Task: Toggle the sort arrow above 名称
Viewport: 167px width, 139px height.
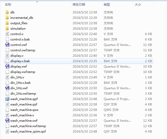Action: click(37, 2)
